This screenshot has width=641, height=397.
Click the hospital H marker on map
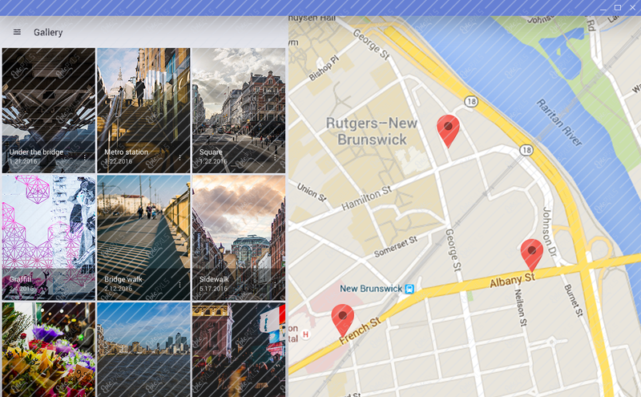click(x=305, y=334)
